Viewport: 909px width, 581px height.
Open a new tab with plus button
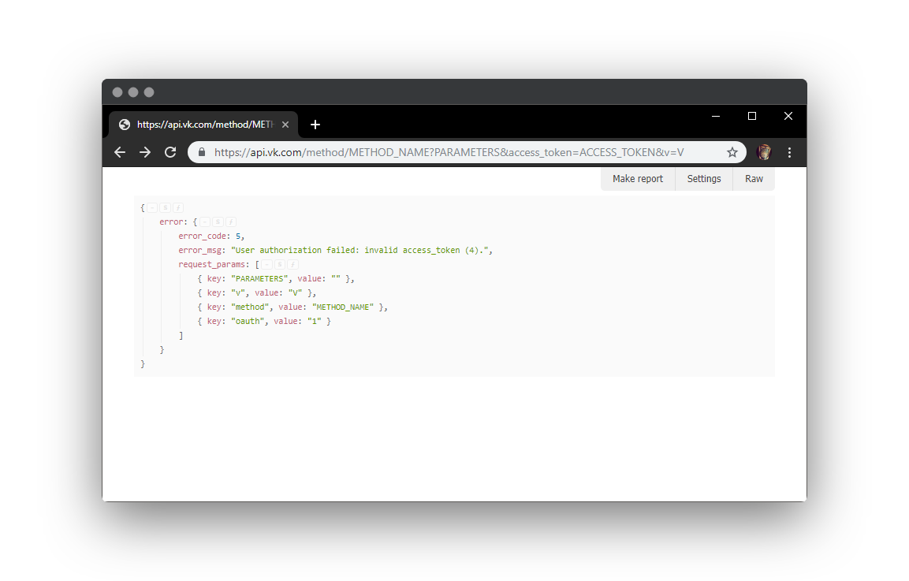tap(315, 125)
